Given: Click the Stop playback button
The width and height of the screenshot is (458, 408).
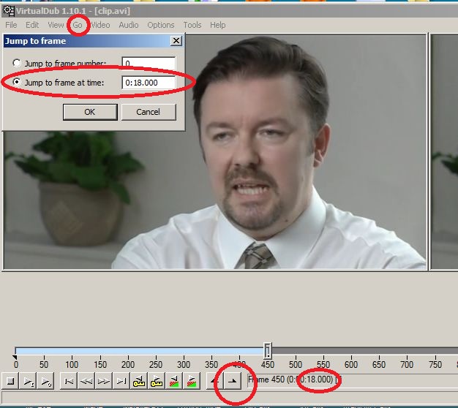Looking at the screenshot, I should pyautogui.click(x=10, y=381).
